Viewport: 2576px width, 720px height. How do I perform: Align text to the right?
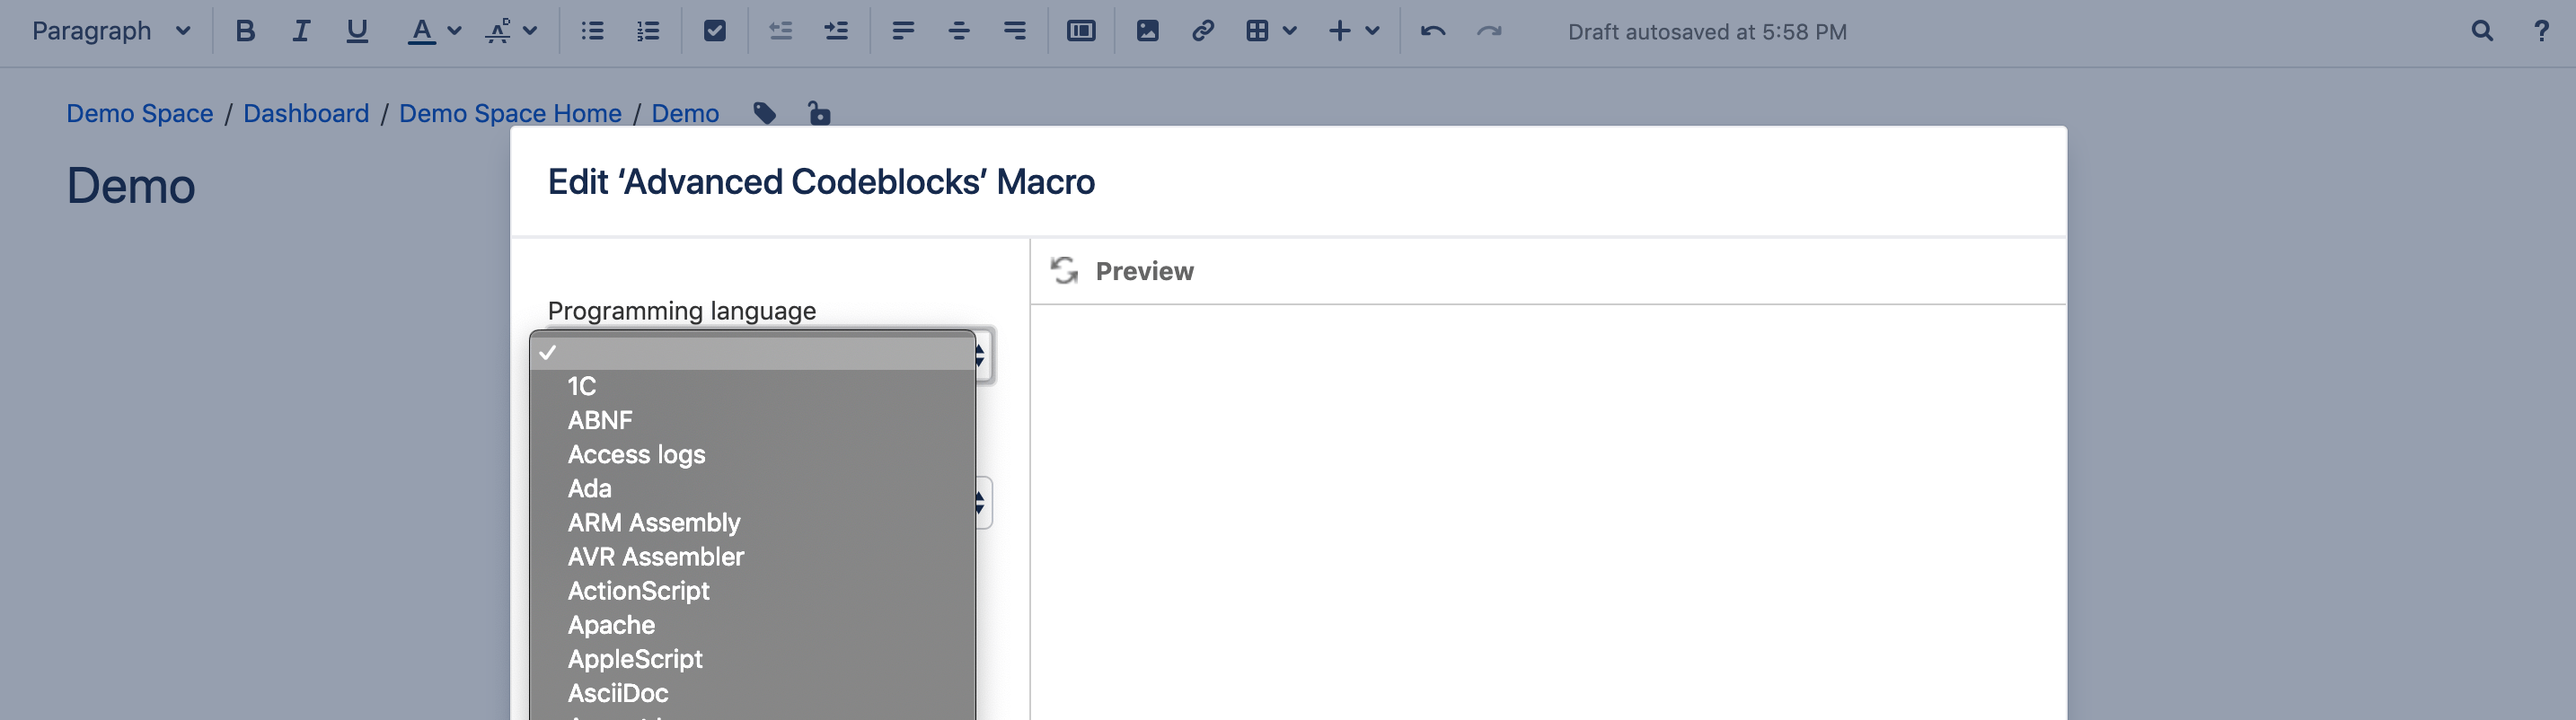(1014, 31)
